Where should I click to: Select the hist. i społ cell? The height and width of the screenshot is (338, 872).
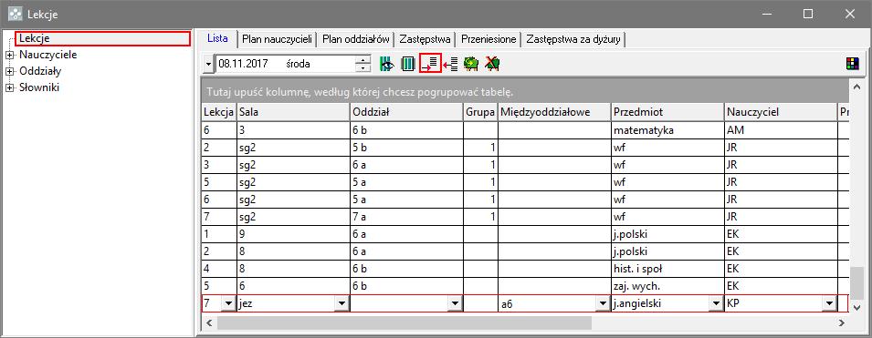(x=667, y=269)
